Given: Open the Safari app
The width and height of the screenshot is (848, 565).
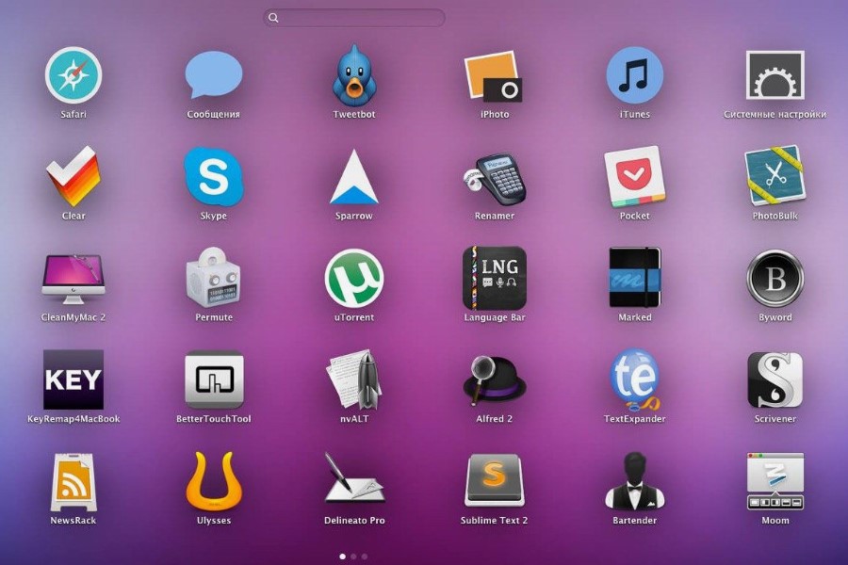Looking at the screenshot, I should point(73,76).
